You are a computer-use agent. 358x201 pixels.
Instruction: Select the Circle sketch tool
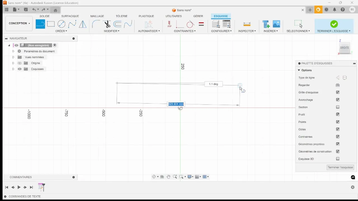point(62,24)
